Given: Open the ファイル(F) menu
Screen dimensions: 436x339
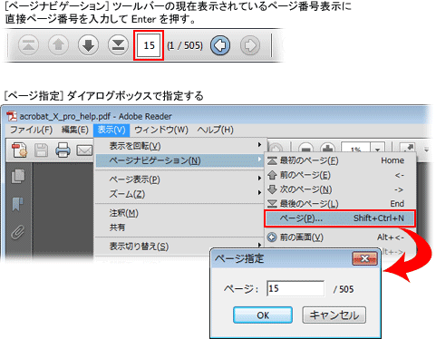Looking at the screenshot, I should coord(31,130).
